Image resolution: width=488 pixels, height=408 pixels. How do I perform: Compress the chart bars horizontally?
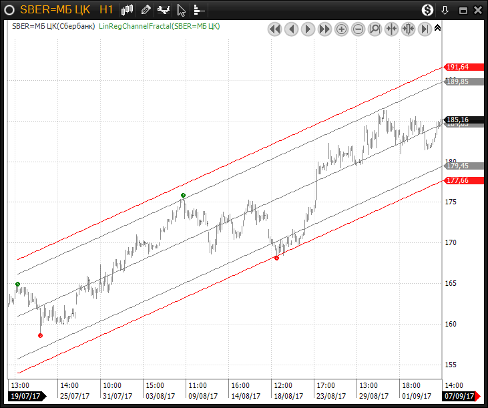point(391,29)
